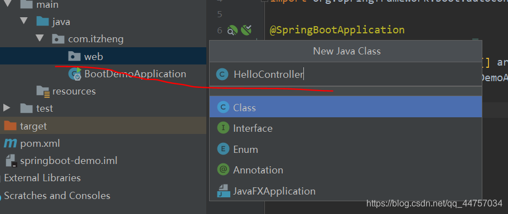Click the New Java Class popup title
The height and width of the screenshot is (214, 508).
coord(347,51)
